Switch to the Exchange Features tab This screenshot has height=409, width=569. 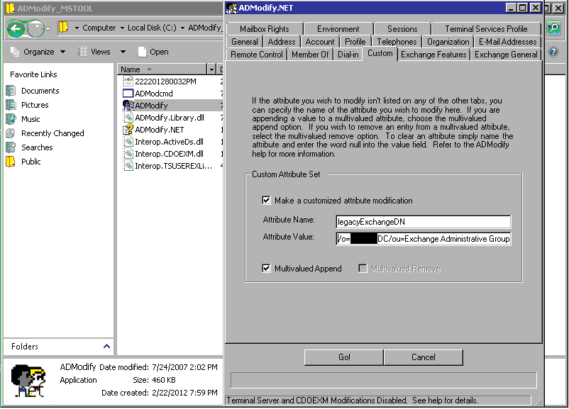click(433, 55)
